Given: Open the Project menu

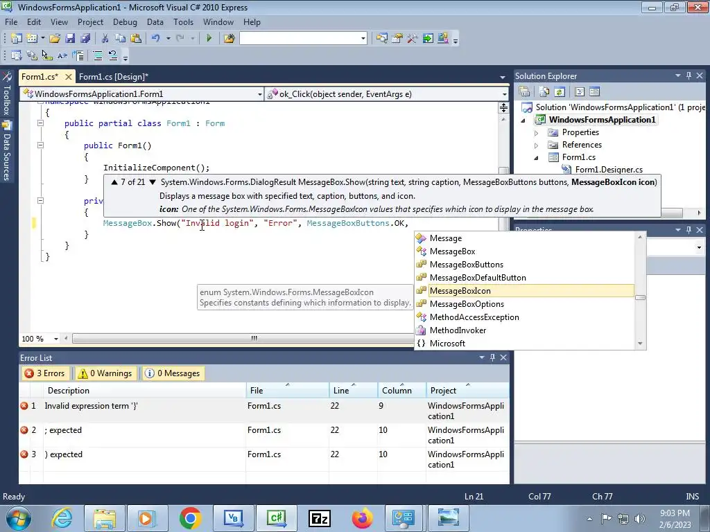Looking at the screenshot, I should pyautogui.click(x=90, y=21).
